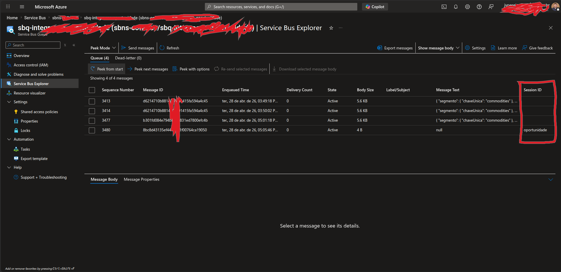Click the Service Bus breadcrumb link
This screenshot has width=561, height=272.
click(x=35, y=18)
